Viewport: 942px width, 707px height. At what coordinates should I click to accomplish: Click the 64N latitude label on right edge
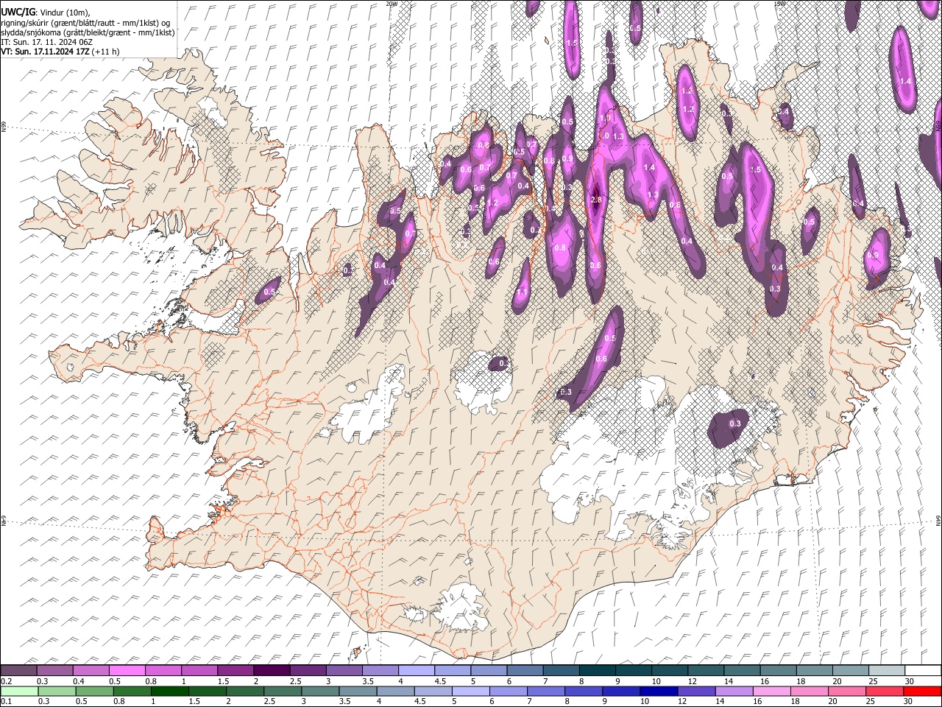tap(938, 520)
